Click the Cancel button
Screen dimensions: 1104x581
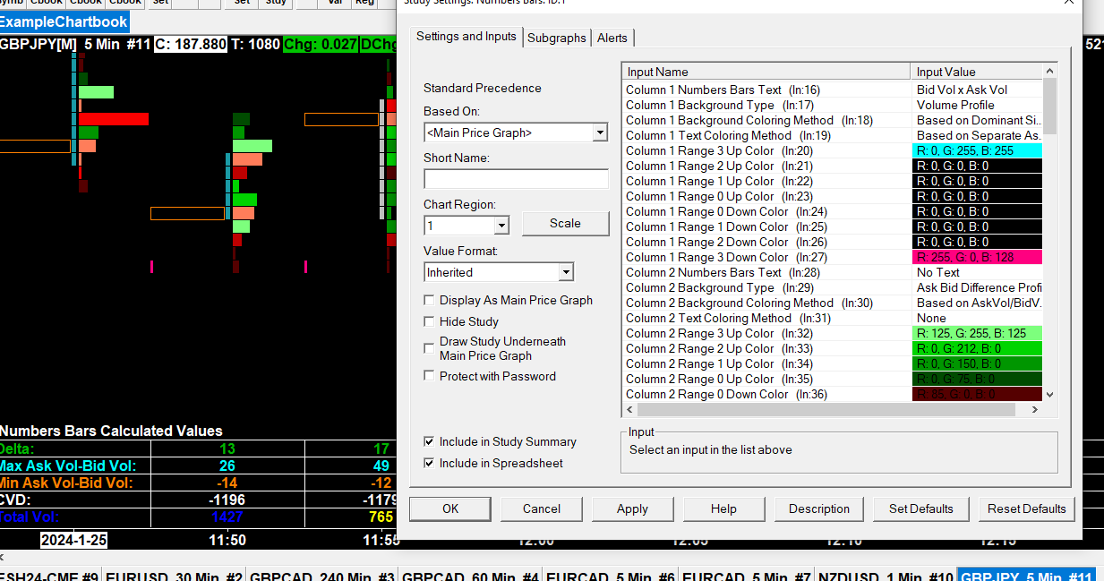(x=542, y=508)
